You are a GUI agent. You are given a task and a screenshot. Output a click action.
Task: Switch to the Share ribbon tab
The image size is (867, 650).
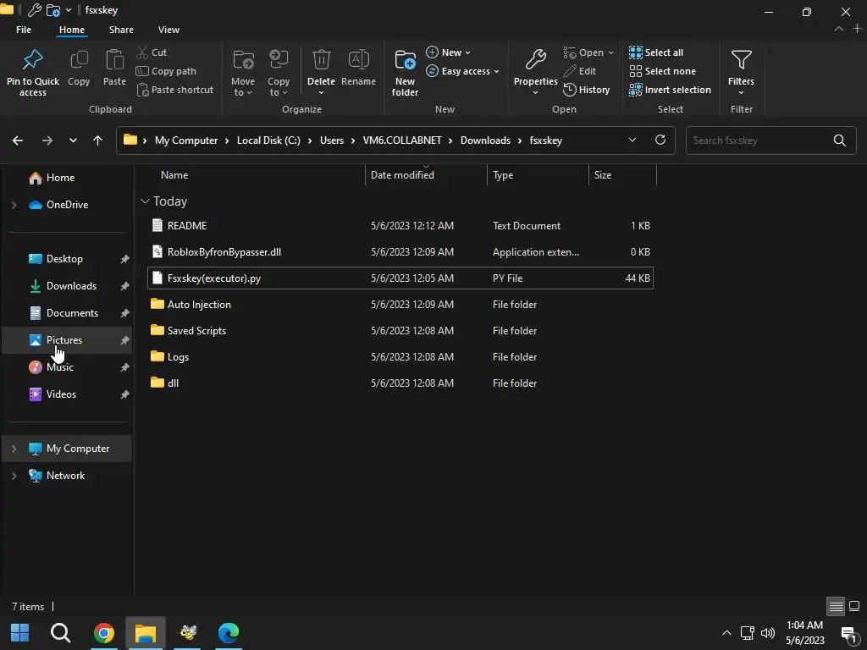coord(121,30)
